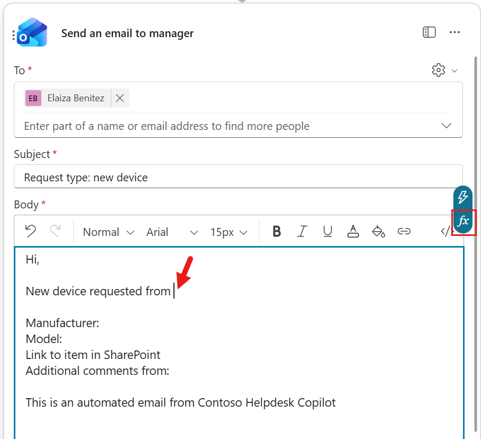This screenshot has width=481, height=439.
Task: Click the side pane icon near the title
Action: click(x=428, y=32)
